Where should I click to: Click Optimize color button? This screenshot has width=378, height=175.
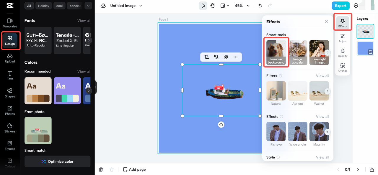(x=57, y=161)
